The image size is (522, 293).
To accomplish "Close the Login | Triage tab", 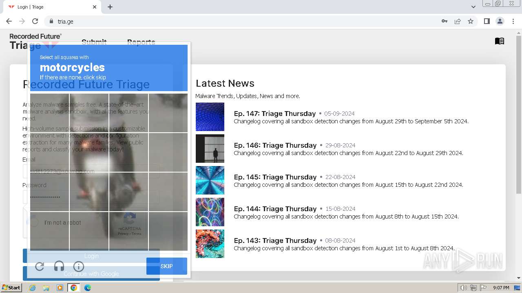I will [95, 7].
